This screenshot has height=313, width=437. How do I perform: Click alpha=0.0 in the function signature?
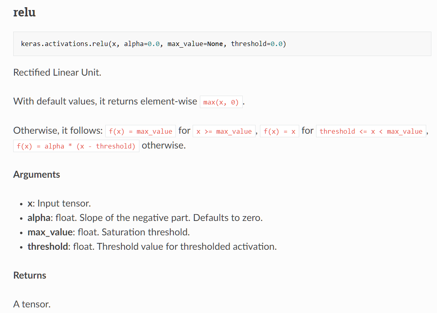tap(142, 44)
